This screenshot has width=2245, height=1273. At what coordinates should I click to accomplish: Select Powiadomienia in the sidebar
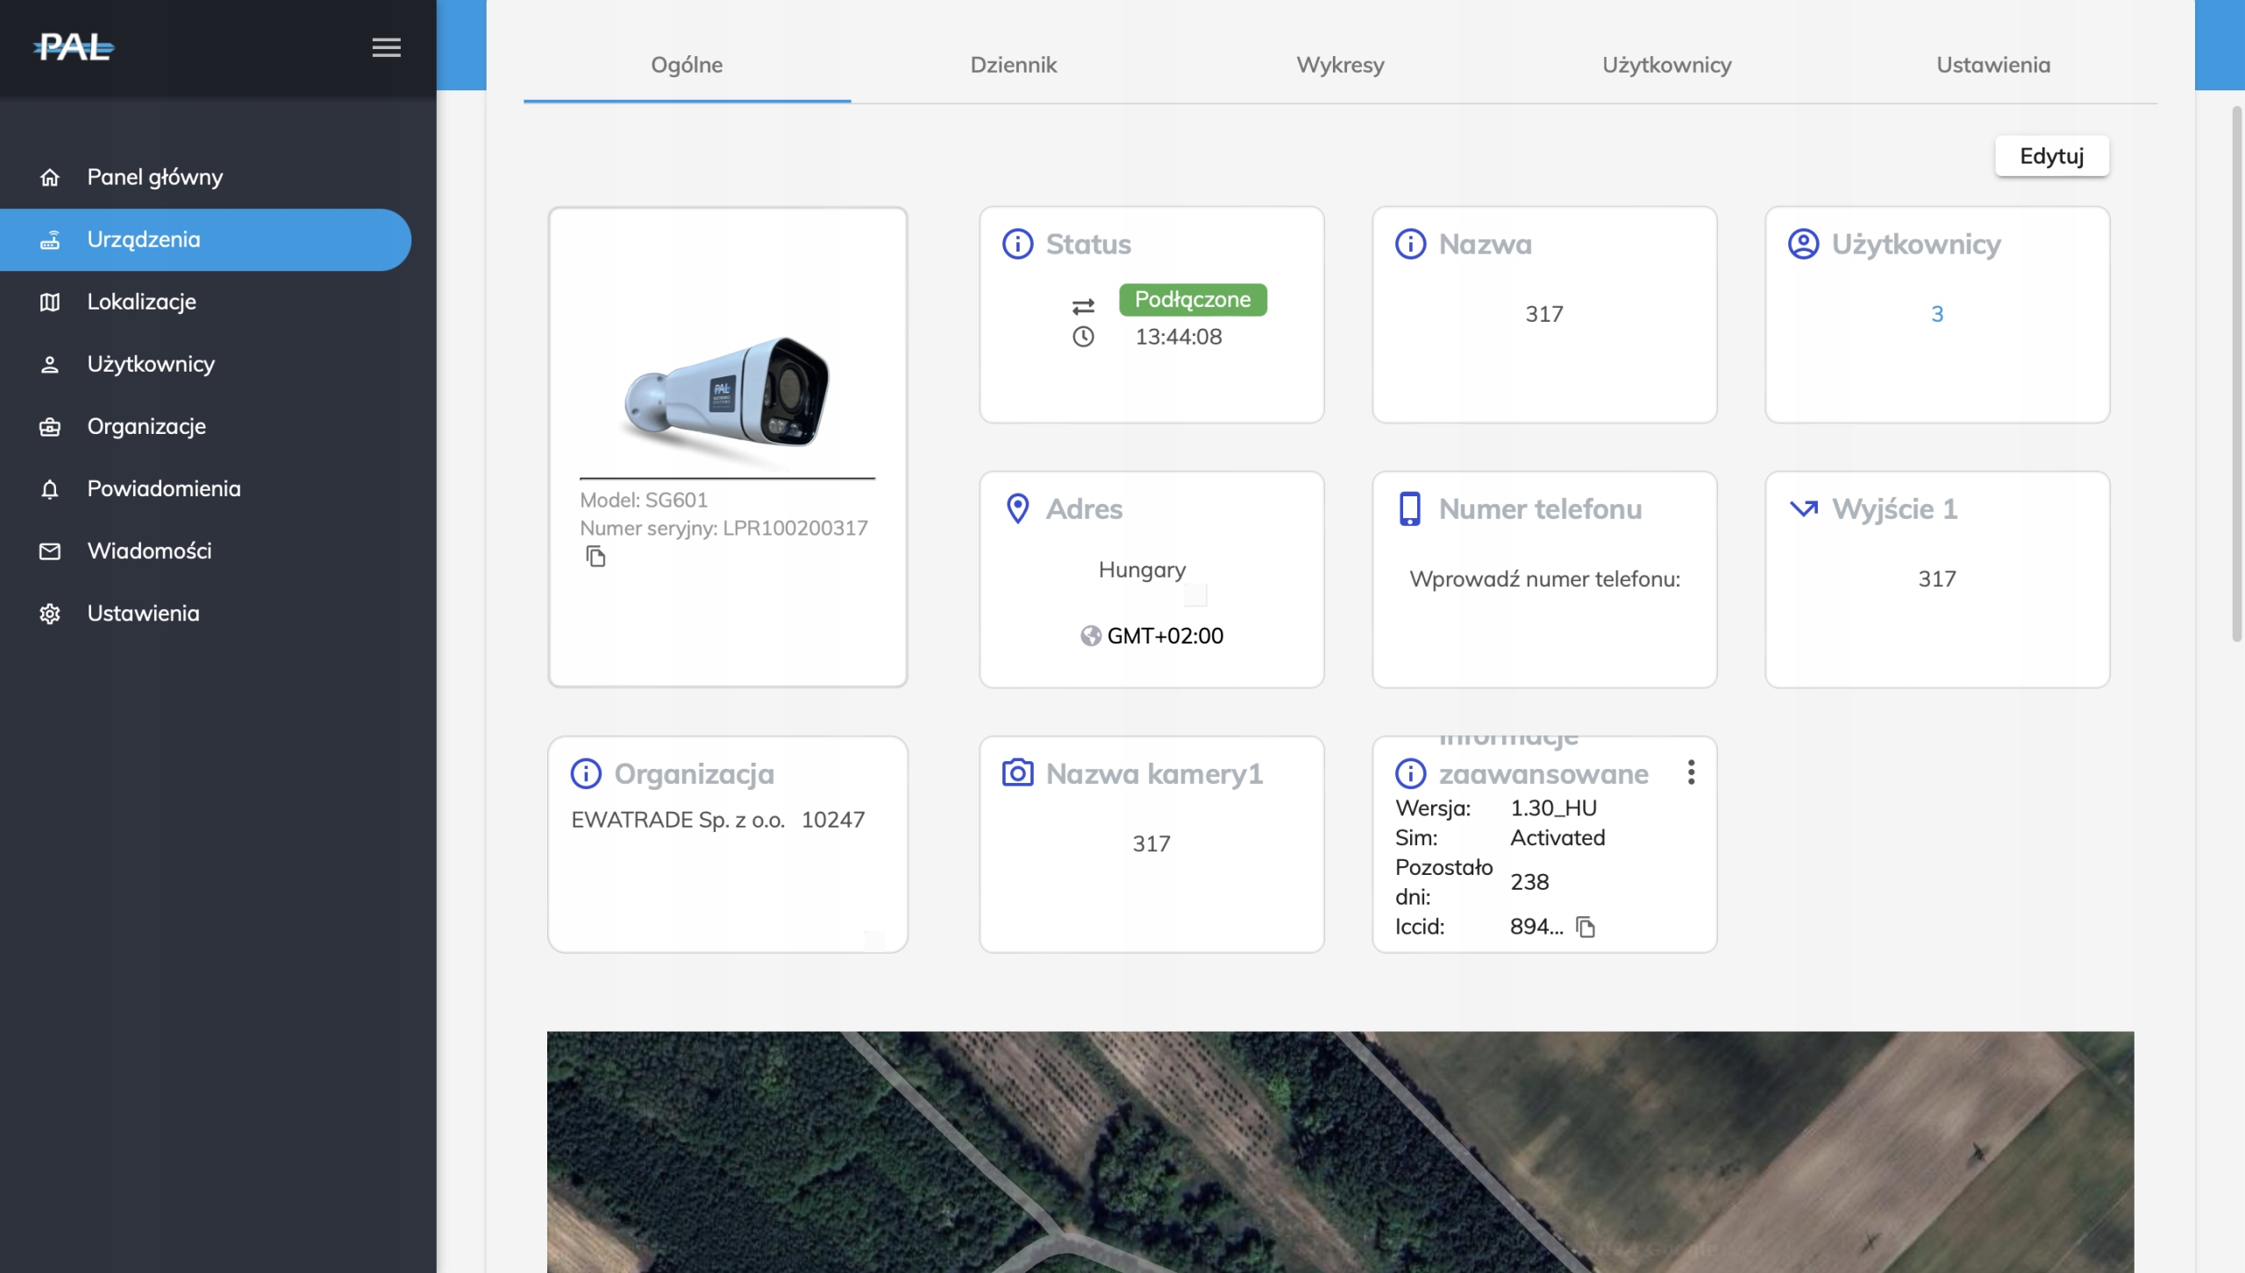(163, 488)
